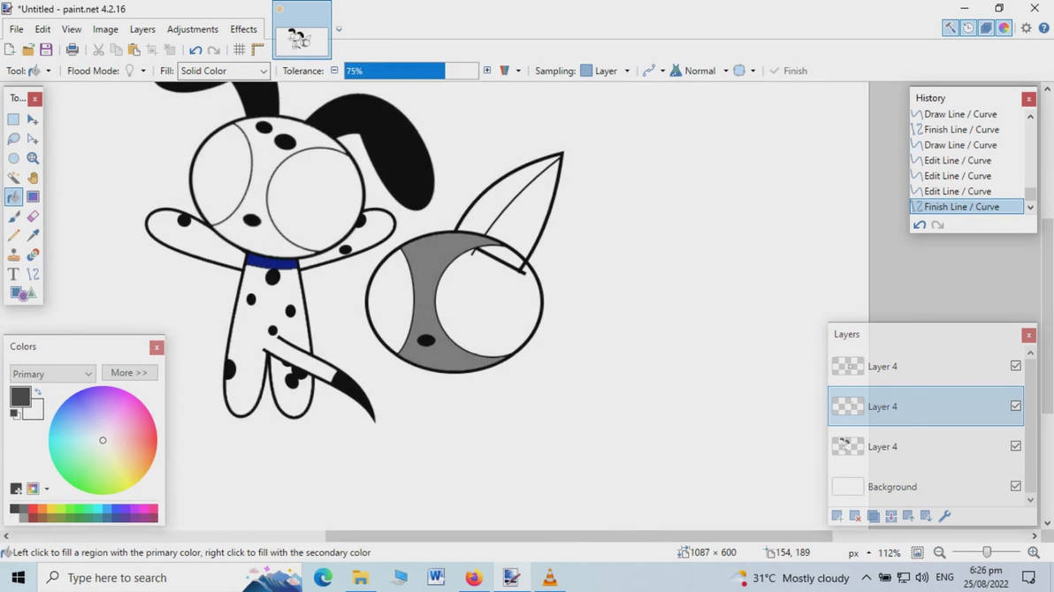Click Merge Layer Down icon
The width and height of the screenshot is (1054, 592).
890,515
